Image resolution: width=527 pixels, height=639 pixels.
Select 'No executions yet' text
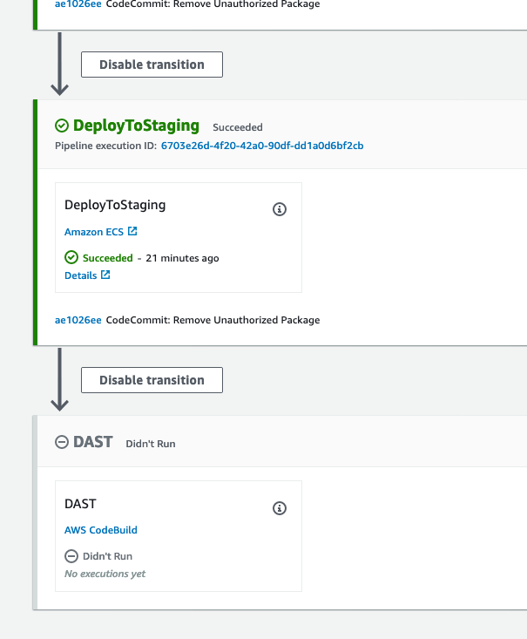pos(105,574)
